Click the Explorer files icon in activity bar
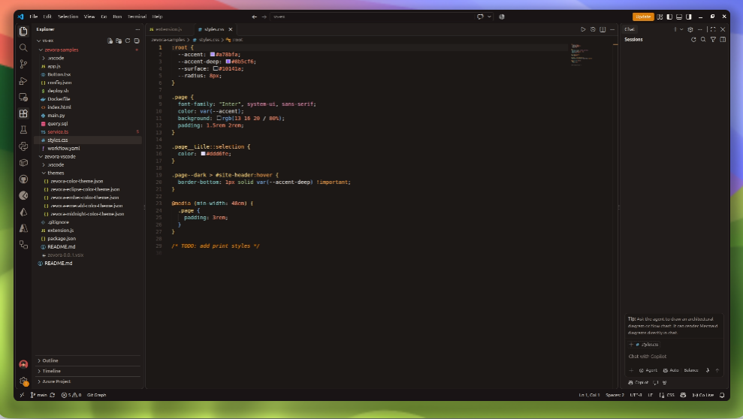 click(x=23, y=32)
